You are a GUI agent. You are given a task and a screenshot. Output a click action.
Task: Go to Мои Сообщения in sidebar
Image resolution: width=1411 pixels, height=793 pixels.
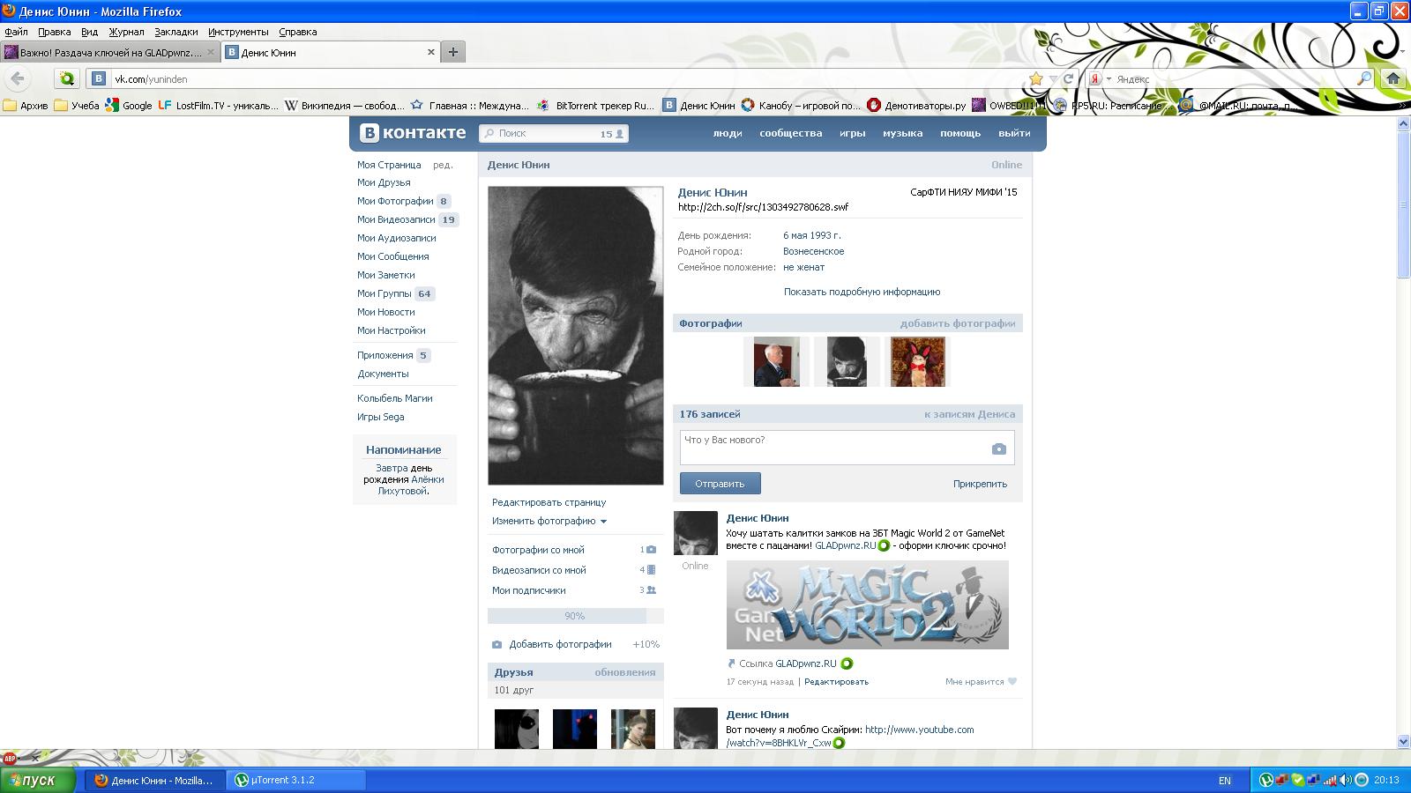tap(393, 256)
